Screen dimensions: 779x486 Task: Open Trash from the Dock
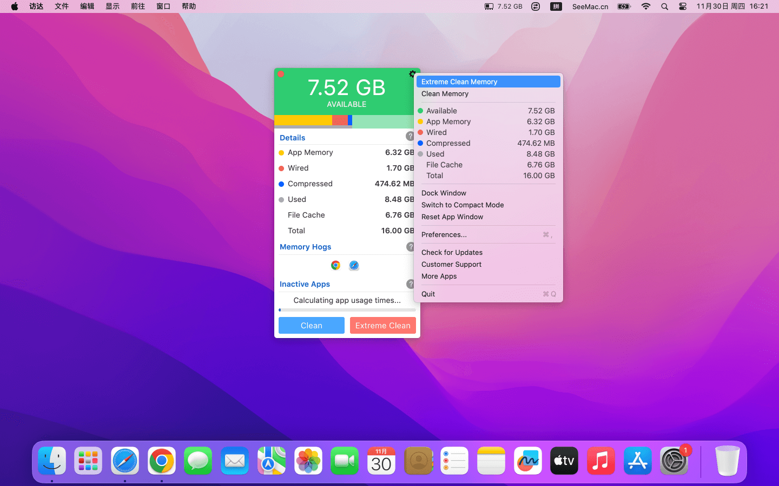(728, 461)
